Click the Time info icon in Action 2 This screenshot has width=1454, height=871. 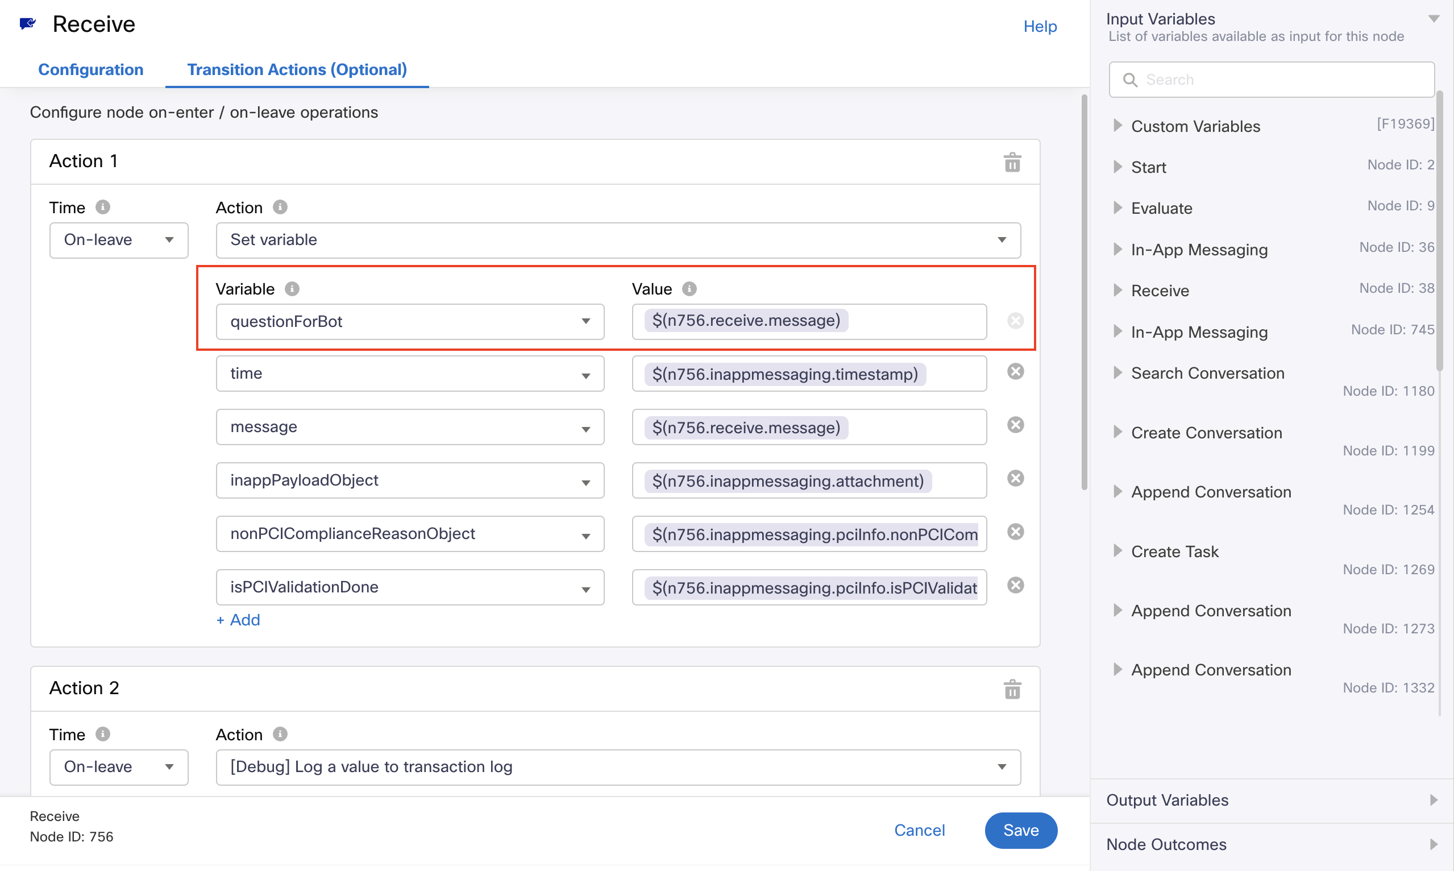103,734
